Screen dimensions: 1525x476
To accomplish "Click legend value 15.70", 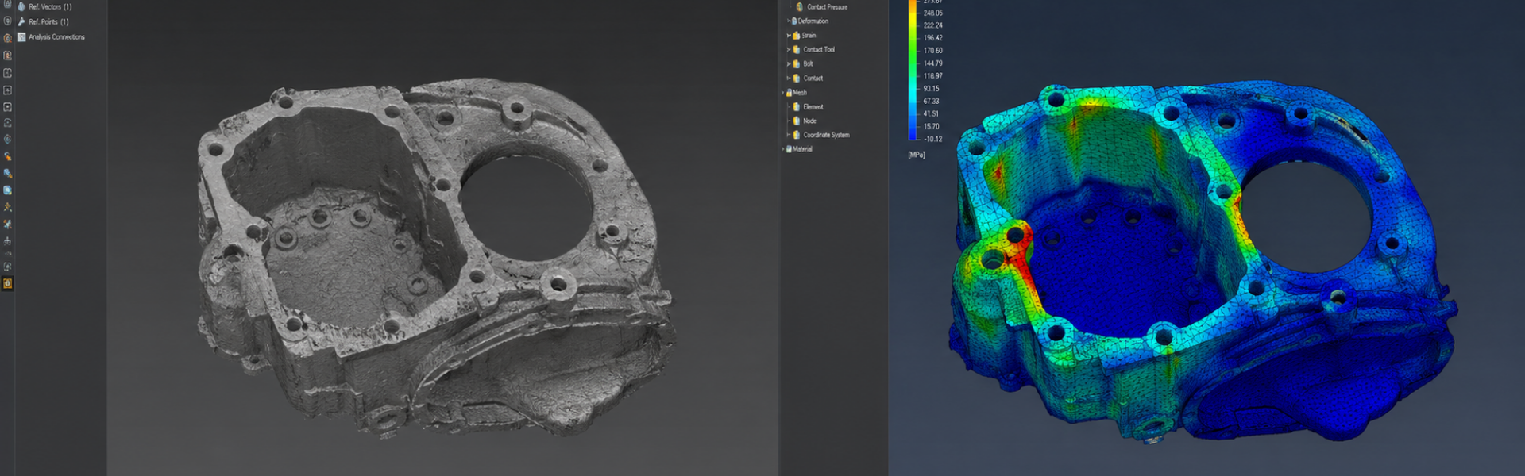I will [932, 126].
